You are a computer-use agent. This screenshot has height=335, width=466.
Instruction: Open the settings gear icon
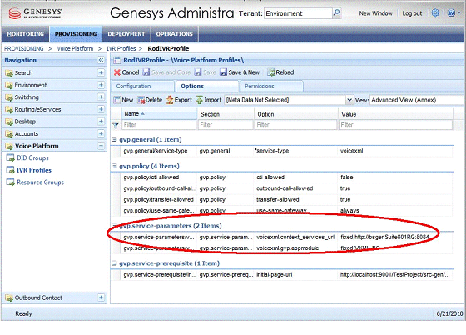[435, 12]
